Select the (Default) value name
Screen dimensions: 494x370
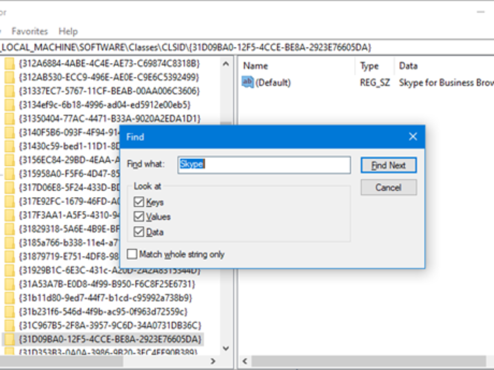tap(273, 83)
